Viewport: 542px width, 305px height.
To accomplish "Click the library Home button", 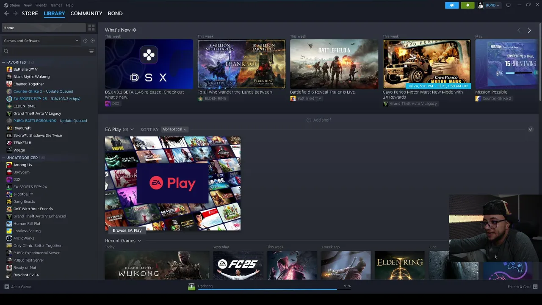I will (x=44, y=28).
